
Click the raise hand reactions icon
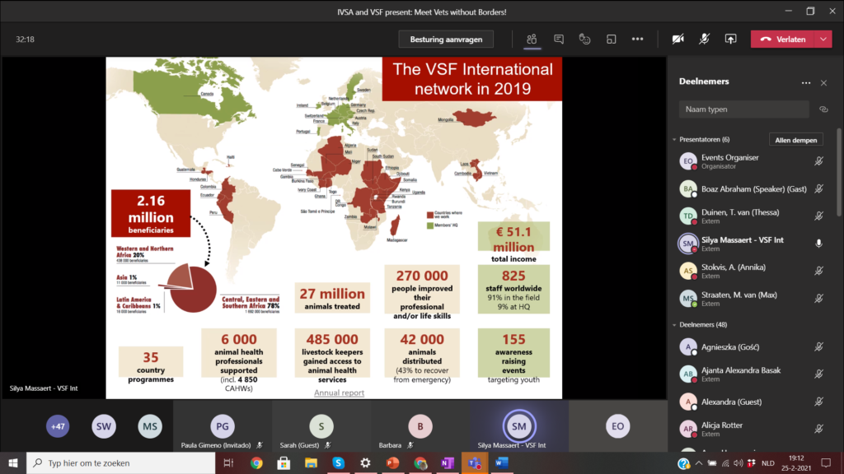coord(584,39)
